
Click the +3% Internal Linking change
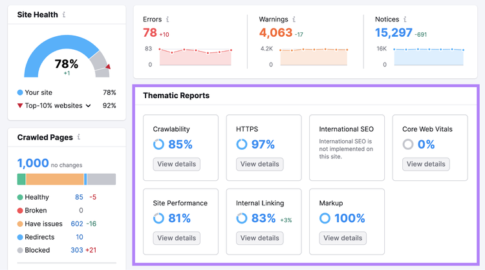tap(286, 220)
